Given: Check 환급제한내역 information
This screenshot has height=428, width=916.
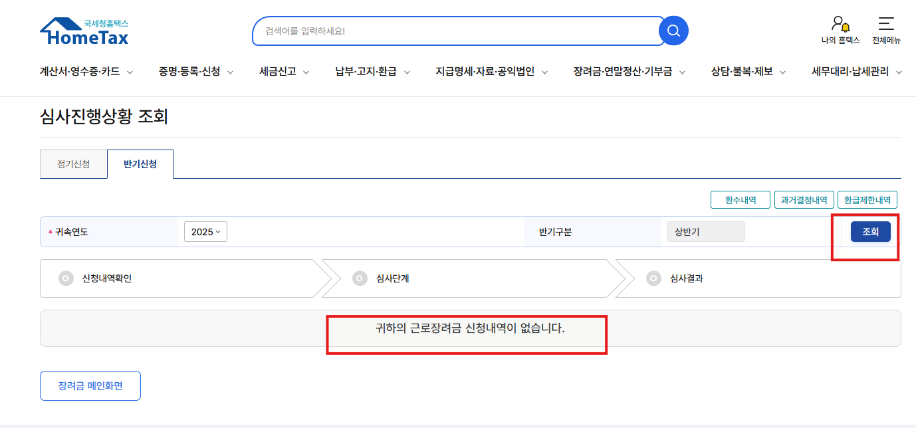Looking at the screenshot, I should [867, 199].
